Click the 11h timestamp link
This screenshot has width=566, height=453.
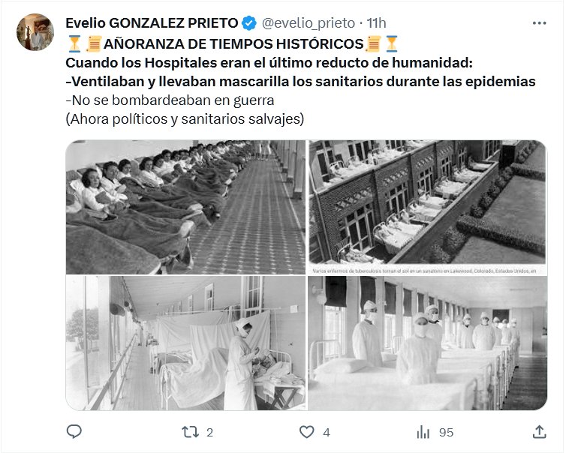click(x=376, y=23)
